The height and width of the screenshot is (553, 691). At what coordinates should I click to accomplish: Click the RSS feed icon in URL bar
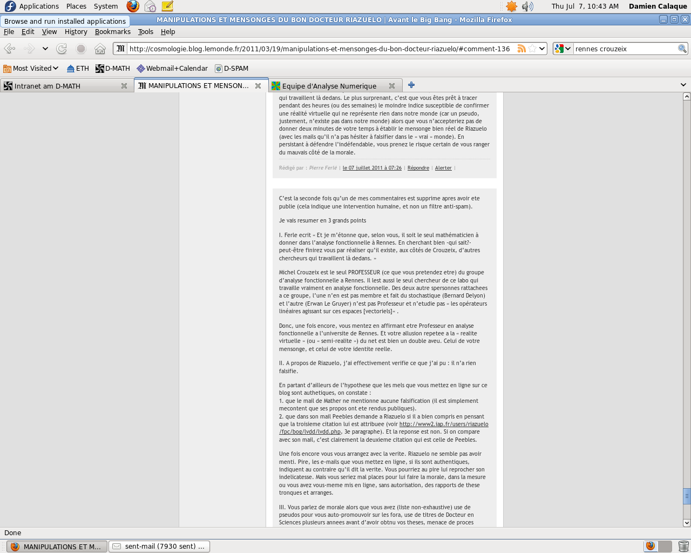coord(521,49)
